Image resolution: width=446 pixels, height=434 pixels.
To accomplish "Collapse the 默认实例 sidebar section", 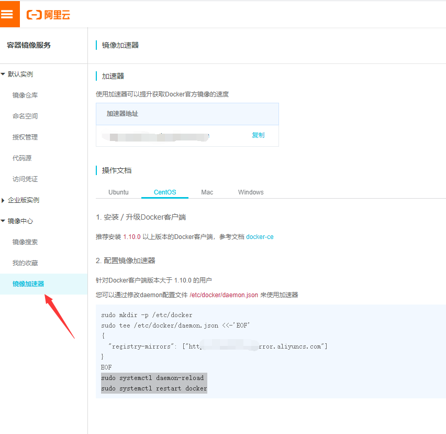I will tap(19, 74).
